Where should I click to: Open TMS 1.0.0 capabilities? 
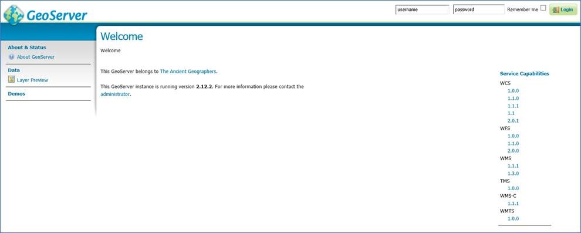513,188
